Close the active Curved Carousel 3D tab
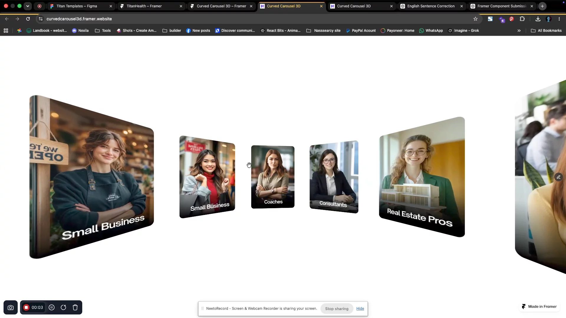This screenshot has height=318, width=566. [321, 6]
